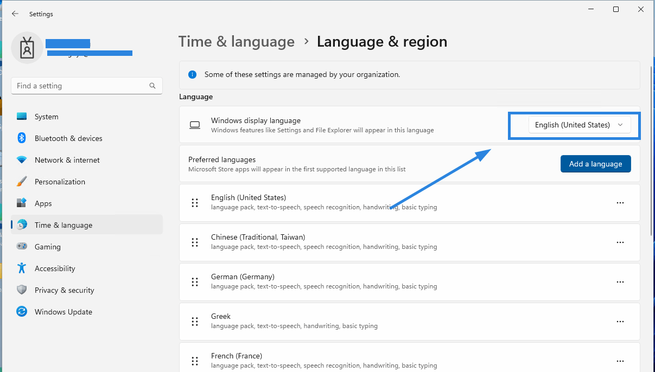Minimize the Settings window
This screenshot has width=655, height=372.
(590, 9)
